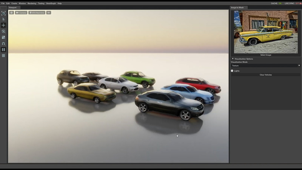Open the Help menu
The image size is (302, 170).
pyautogui.click(x=60, y=3)
